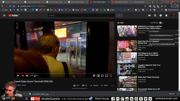Share the video
This screenshot has height=101, width=180.
pos(94,85)
